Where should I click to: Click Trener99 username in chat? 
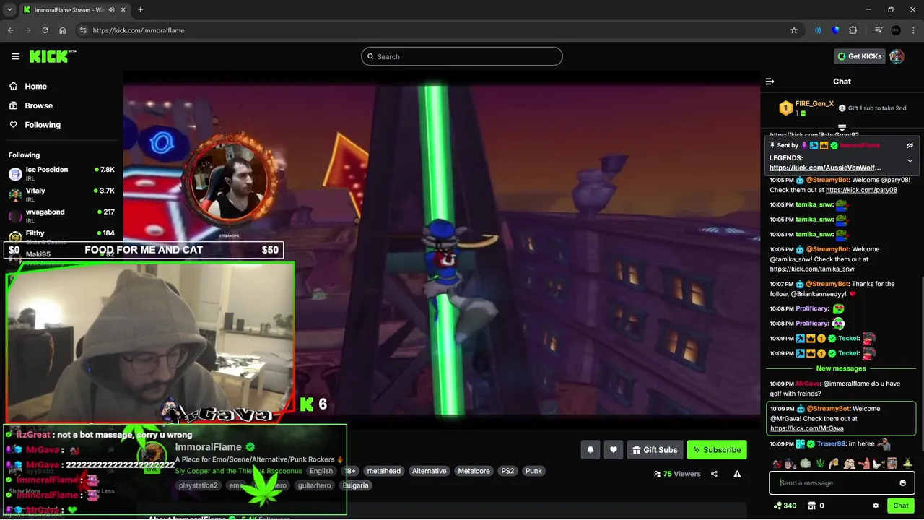click(831, 443)
